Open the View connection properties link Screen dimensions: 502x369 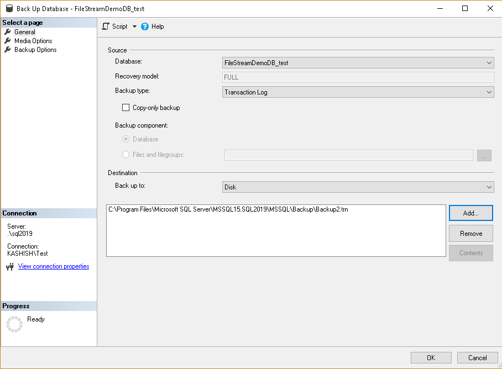(54, 266)
